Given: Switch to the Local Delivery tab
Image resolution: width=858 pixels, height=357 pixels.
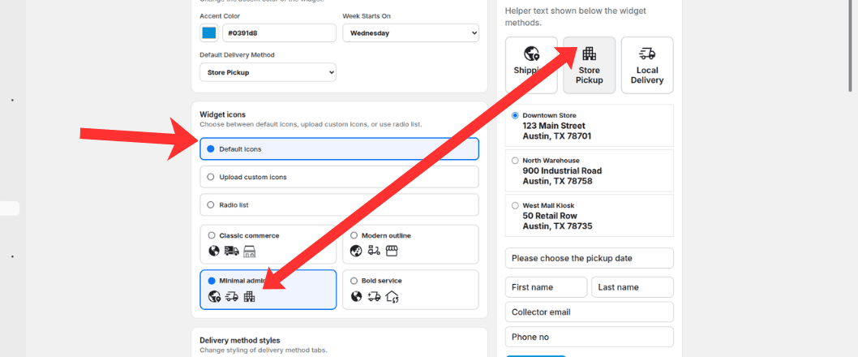Looking at the screenshot, I should pos(647,65).
